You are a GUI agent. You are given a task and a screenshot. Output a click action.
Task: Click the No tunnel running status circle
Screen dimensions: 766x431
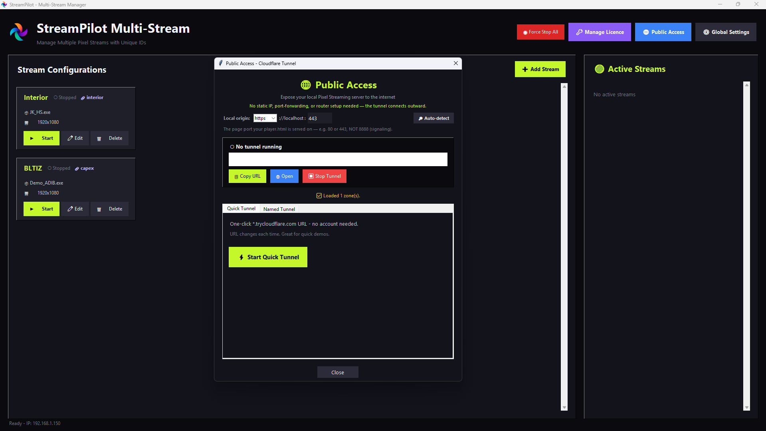click(x=232, y=147)
